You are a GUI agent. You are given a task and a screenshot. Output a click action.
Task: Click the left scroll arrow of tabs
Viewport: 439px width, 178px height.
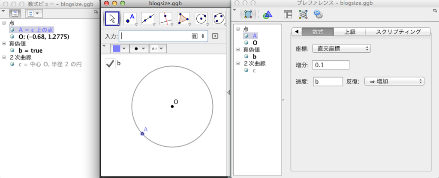pyautogui.click(x=297, y=32)
